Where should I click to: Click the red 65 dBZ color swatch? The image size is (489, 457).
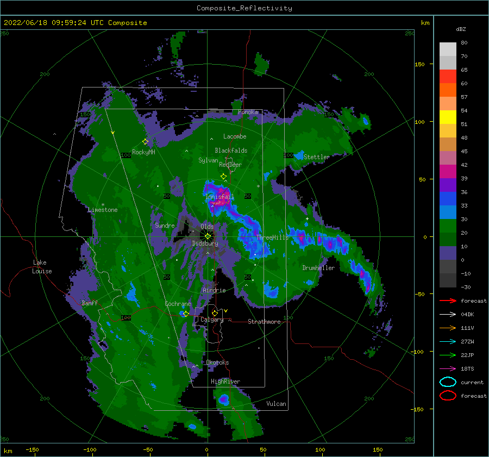pos(448,76)
